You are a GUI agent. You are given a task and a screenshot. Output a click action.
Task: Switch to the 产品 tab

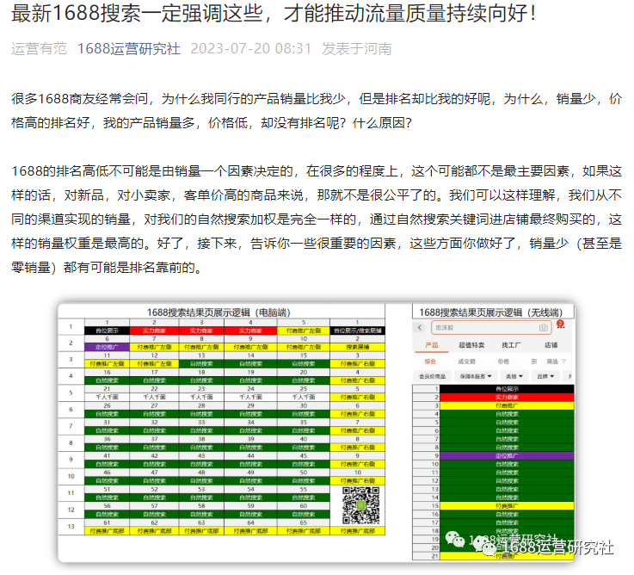[x=432, y=345]
